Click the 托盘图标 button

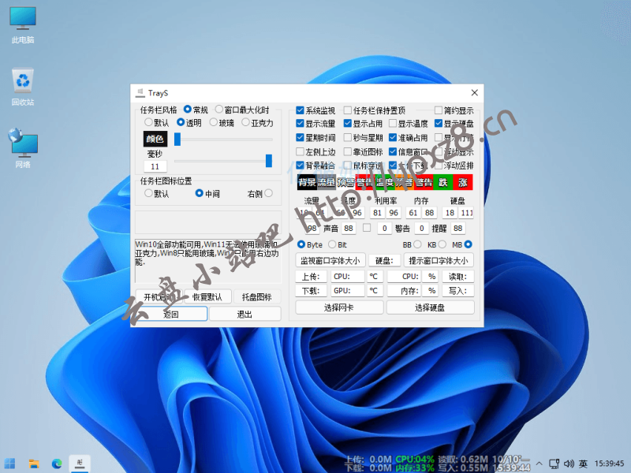click(x=257, y=297)
